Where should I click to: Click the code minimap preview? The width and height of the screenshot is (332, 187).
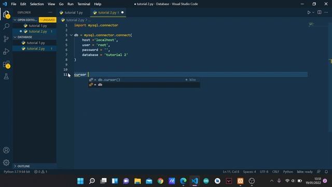(x=311, y=24)
